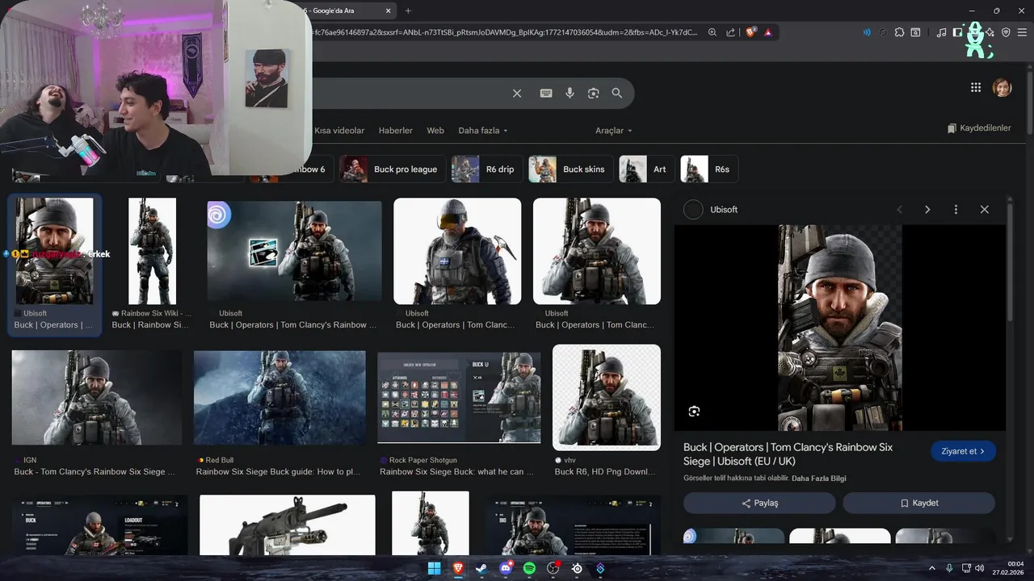The image size is (1034, 581).
Task: Open the Rock Paper Shotgun result thumbnail
Action: click(x=459, y=397)
